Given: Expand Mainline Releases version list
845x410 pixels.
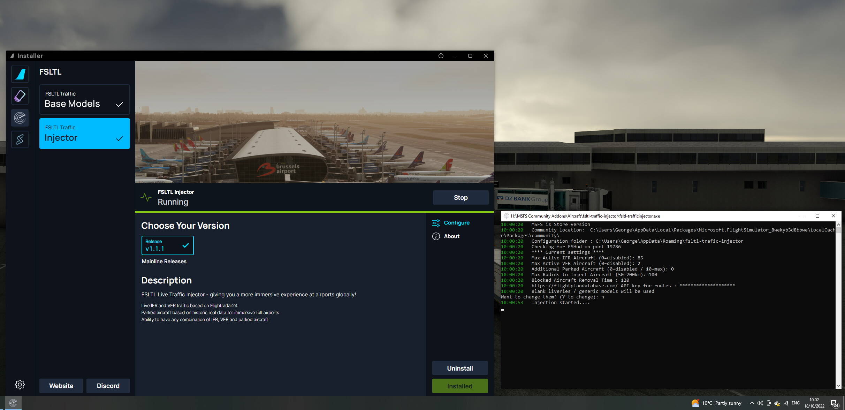Looking at the screenshot, I should point(164,261).
